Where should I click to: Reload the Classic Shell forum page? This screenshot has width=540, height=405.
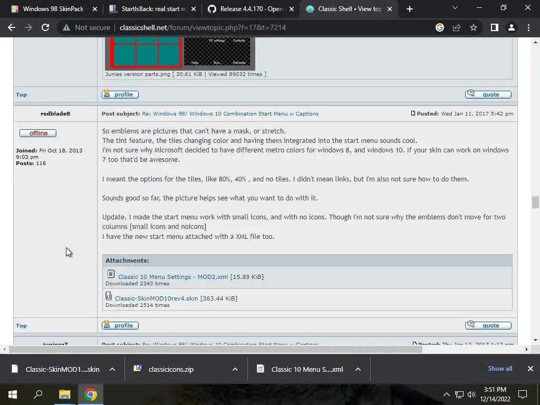45,27
